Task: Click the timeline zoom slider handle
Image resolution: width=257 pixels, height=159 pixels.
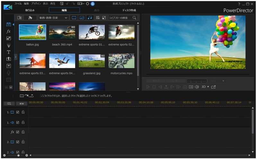Action: pos(18,155)
